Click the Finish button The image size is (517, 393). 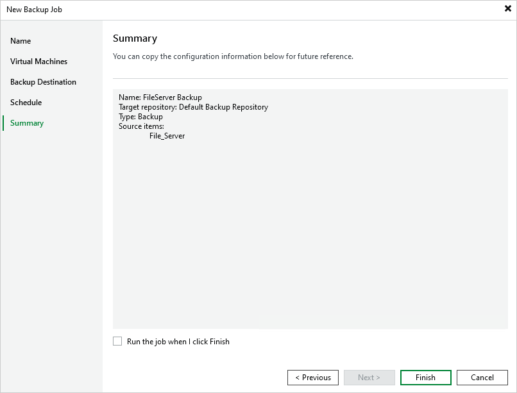pos(425,377)
